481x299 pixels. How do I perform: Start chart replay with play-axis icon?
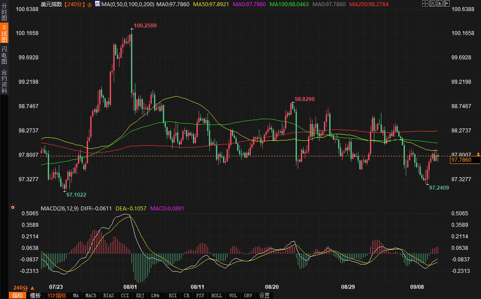click(439, 4)
